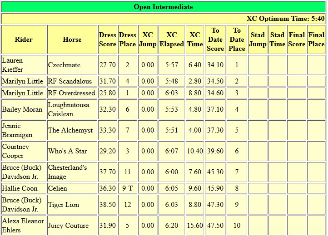The height and width of the screenshot is (236, 328).
Task: Click to-date score 34.60
Action: 215,93
